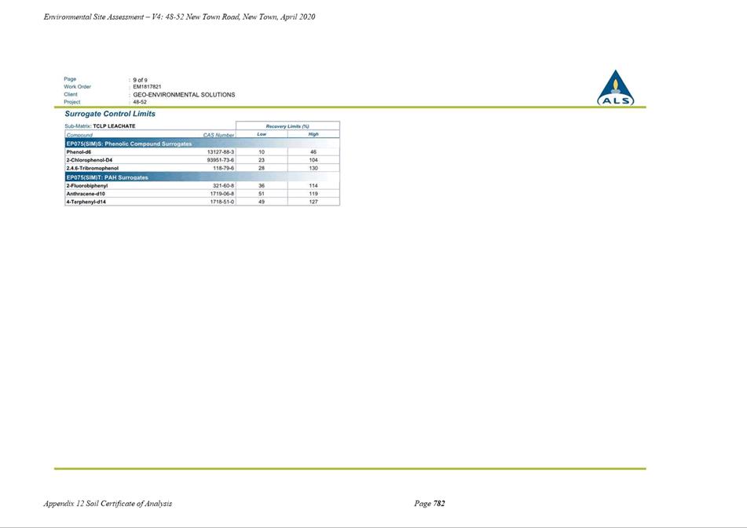
Task: Click the 'CAS Number' column header
Action: tap(218, 135)
